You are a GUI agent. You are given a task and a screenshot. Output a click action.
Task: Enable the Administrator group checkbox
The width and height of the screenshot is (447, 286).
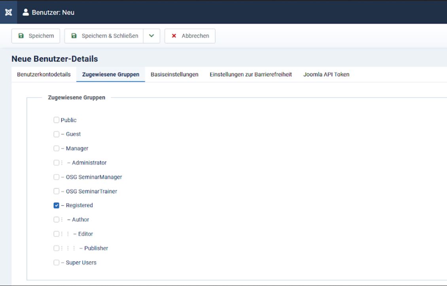coord(57,163)
